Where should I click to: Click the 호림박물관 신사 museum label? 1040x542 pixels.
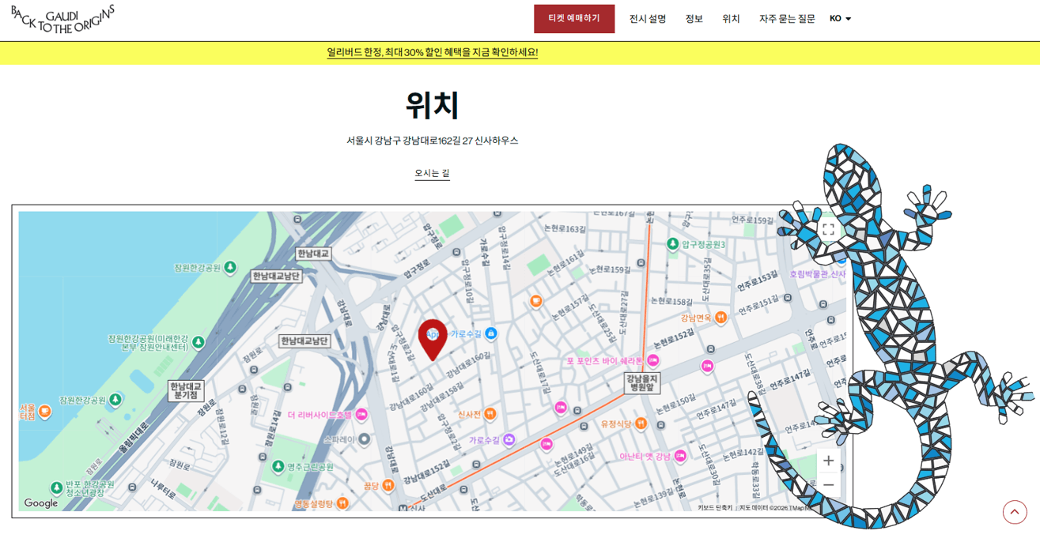click(817, 274)
